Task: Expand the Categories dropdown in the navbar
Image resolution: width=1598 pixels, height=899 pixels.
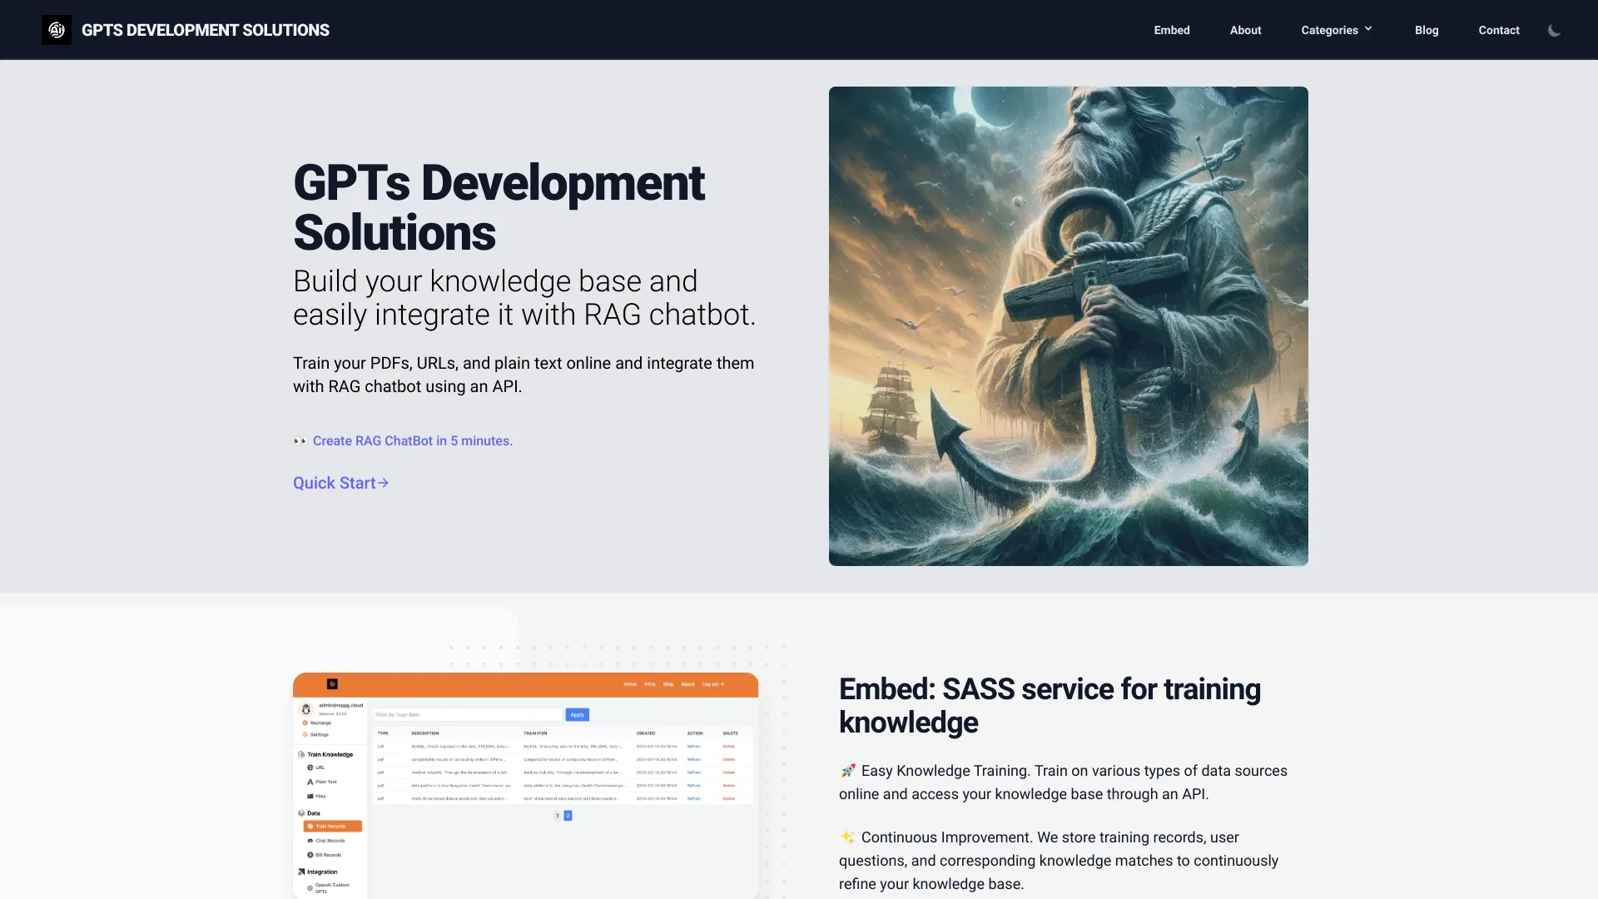Action: pos(1335,30)
